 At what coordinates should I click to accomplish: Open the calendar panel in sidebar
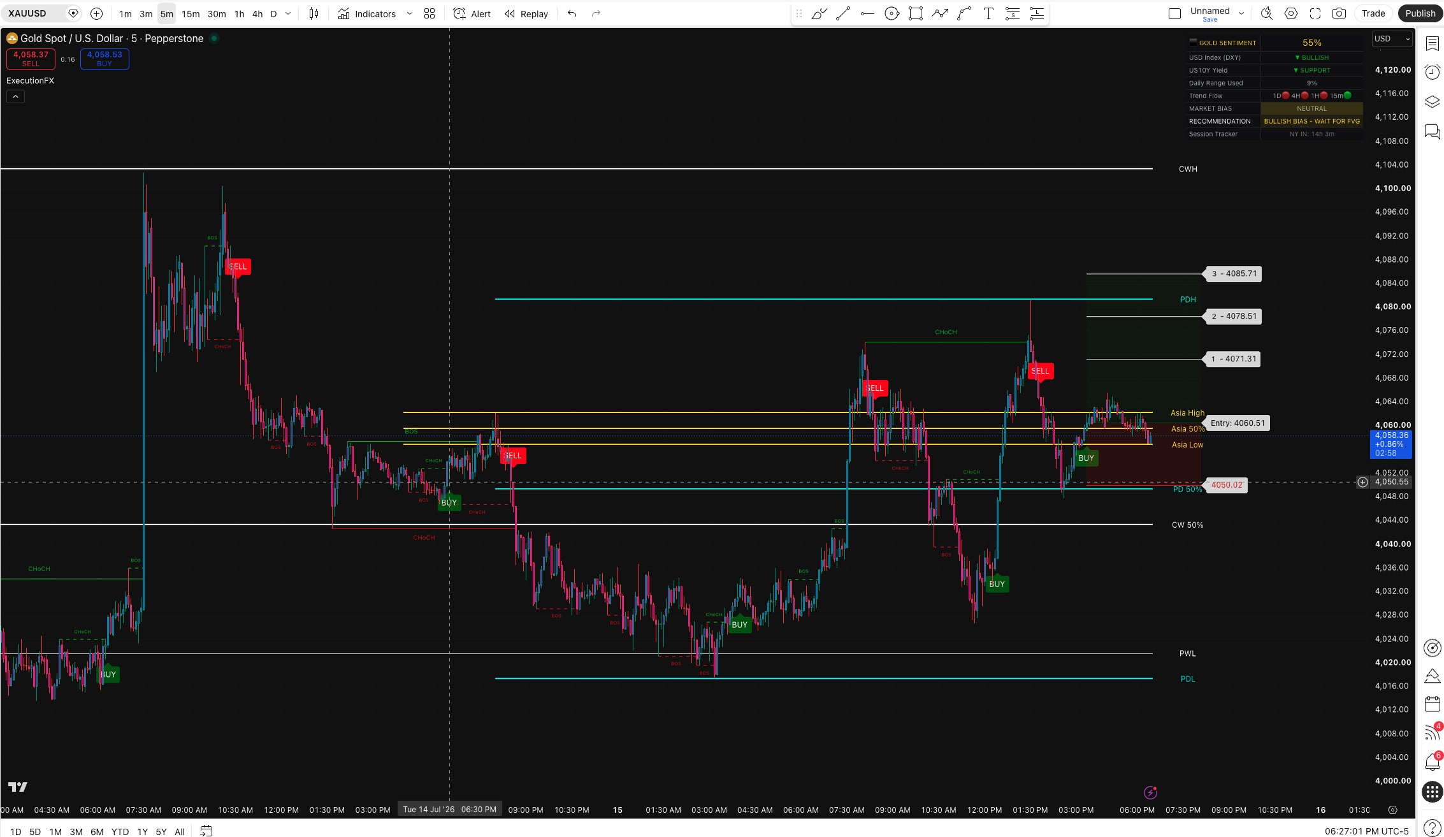(x=1432, y=704)
